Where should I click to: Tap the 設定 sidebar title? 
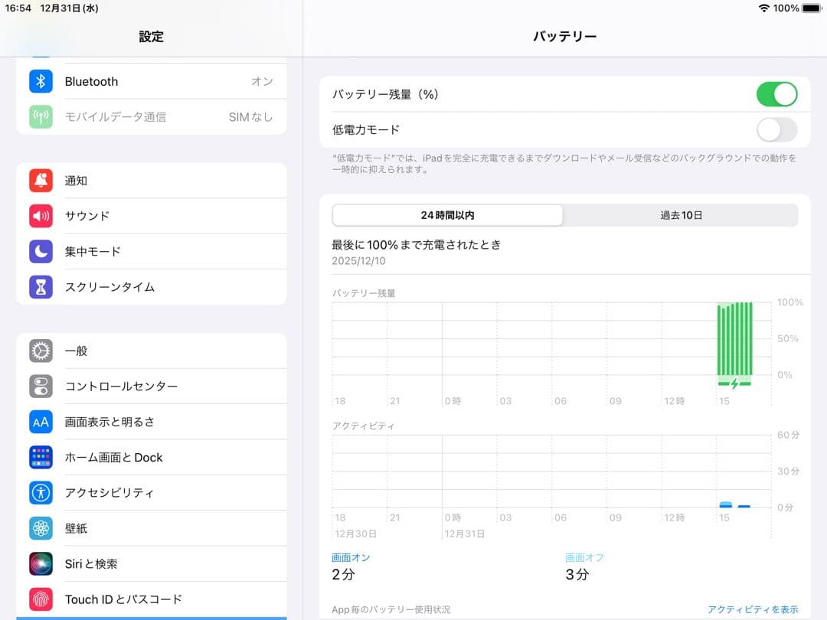coord(152,37)
